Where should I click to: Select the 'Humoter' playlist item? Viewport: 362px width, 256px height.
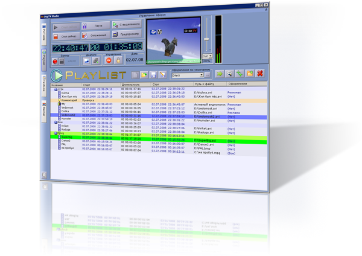point(66,119)
